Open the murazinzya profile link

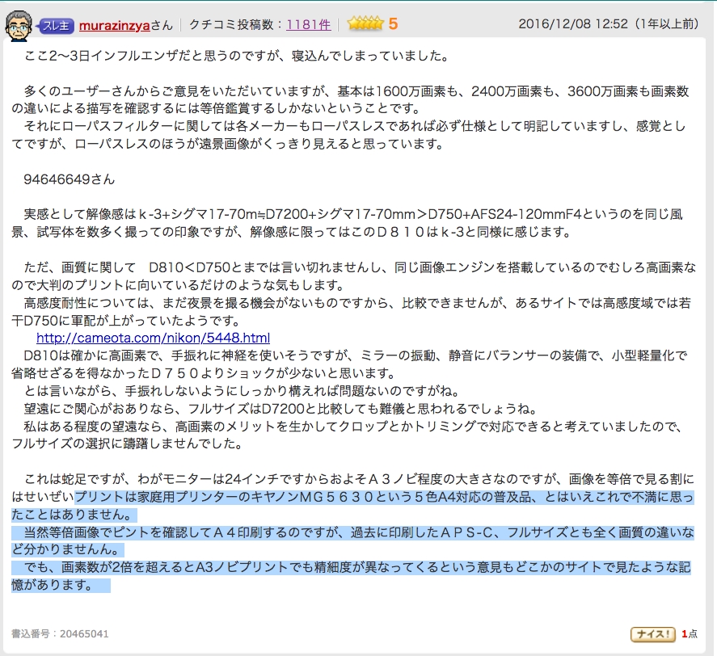114,25
